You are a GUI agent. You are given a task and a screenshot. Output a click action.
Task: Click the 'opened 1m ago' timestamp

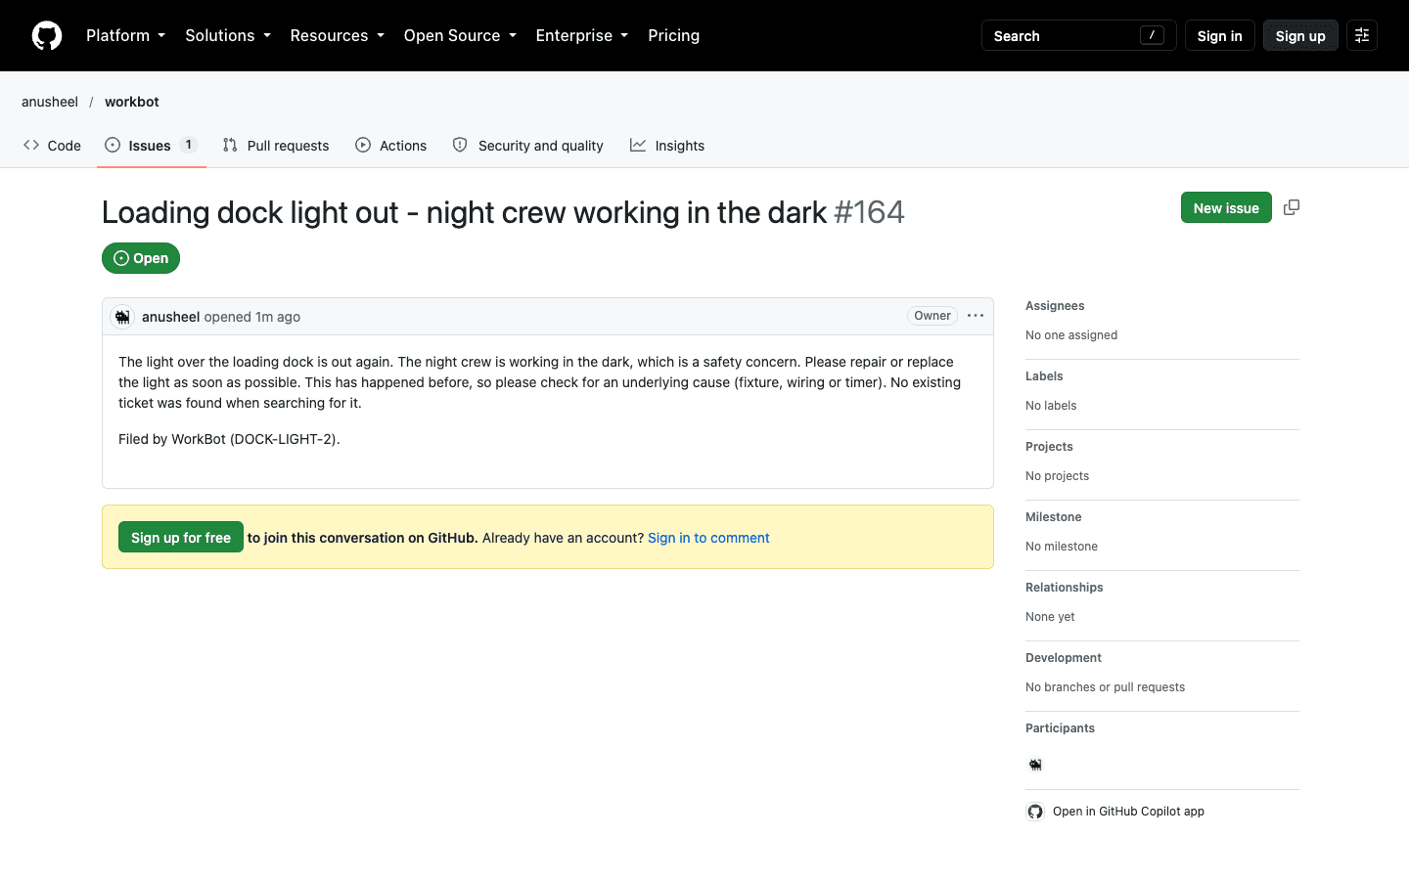[252, 317]
